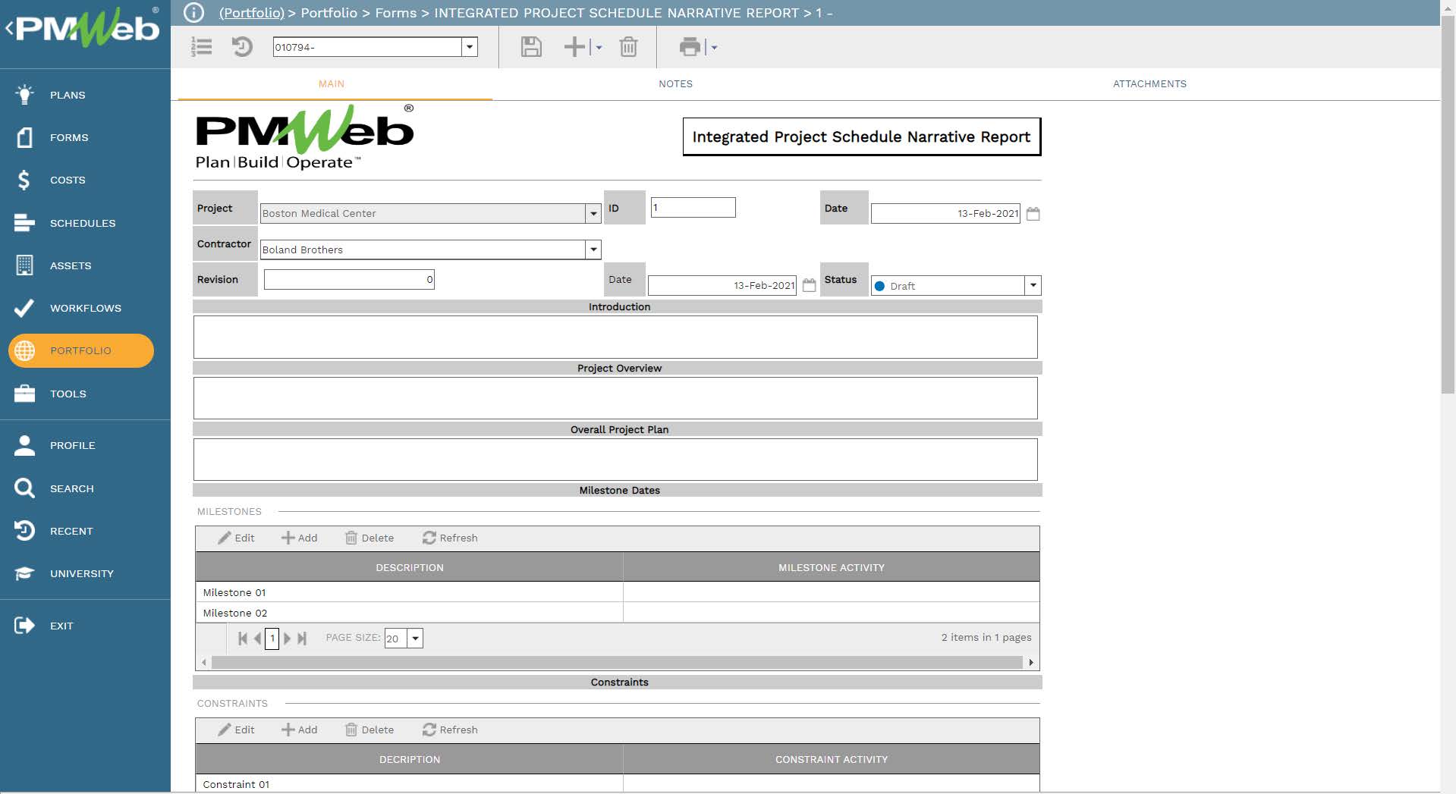
Task: Expand the 010794- record dropdown
Action: pos(470,47)
